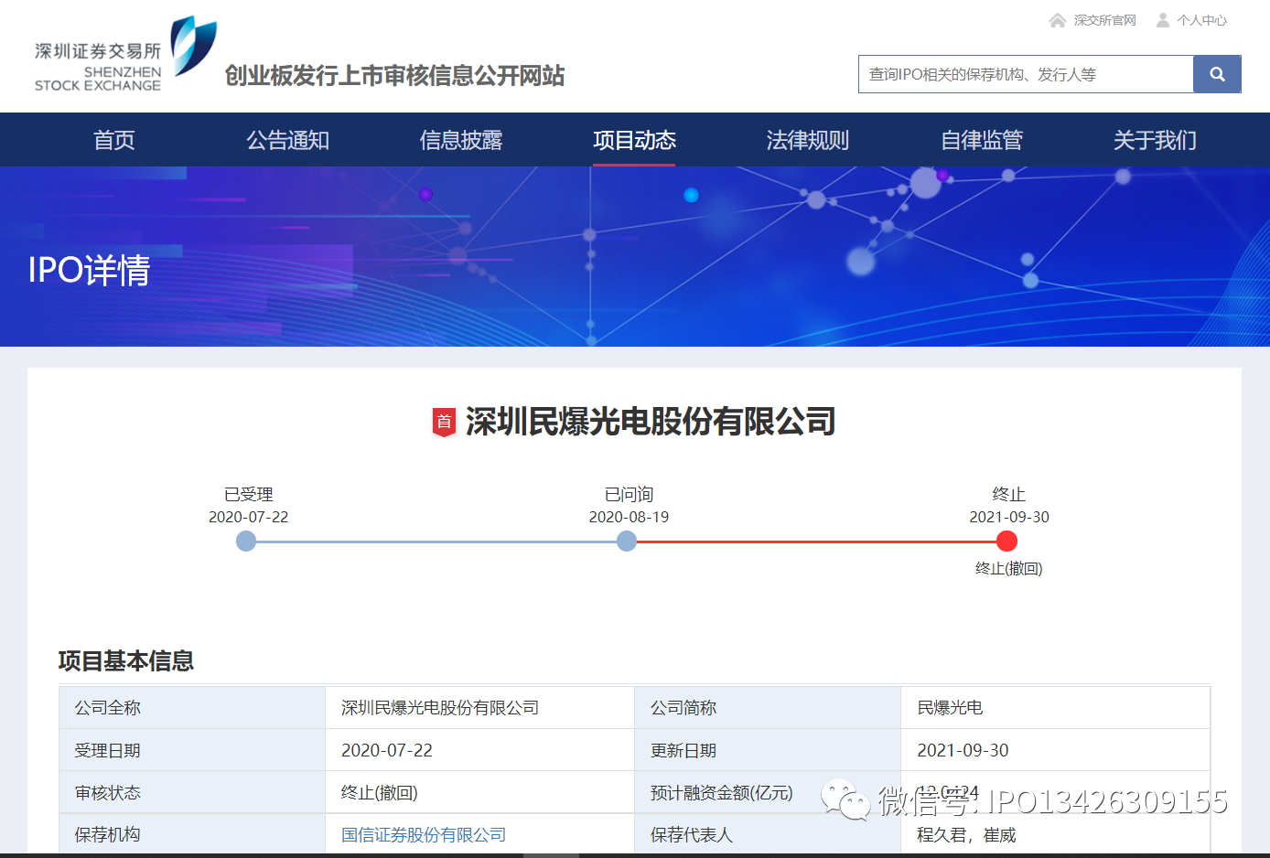Click the date 2021-09-30 under 终止
The height and width of the screenshot is (858, 1270).
click(x=1009, y=517)
